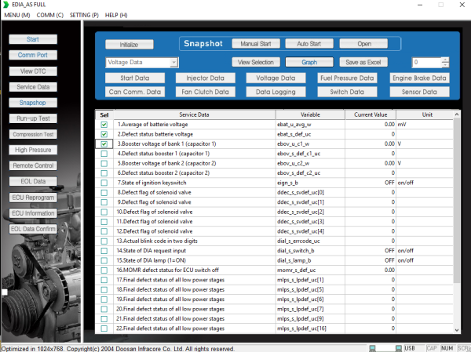Screen dimensions: 471x352
Task: Click variable ebat_u_avg_w cell
Action: coord(310,125)
